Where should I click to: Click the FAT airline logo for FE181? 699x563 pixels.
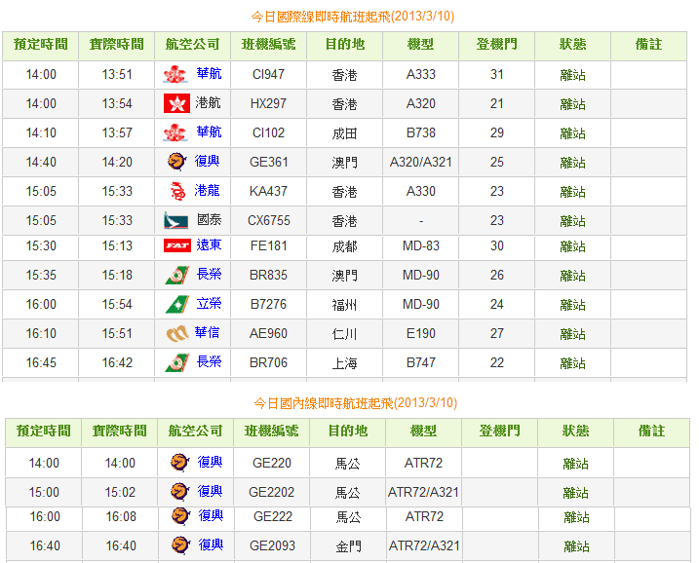177,245
